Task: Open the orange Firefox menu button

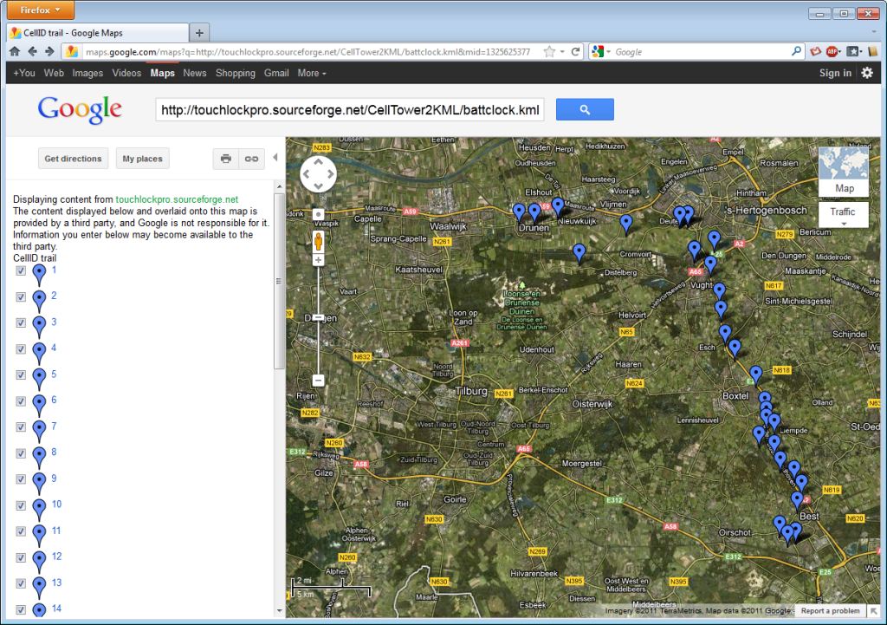Action: [x=38, y=10]
